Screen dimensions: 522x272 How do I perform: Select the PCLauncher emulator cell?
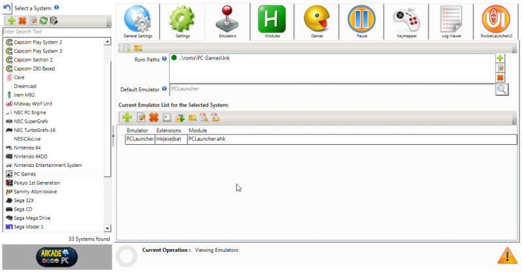tap(140, 139)
